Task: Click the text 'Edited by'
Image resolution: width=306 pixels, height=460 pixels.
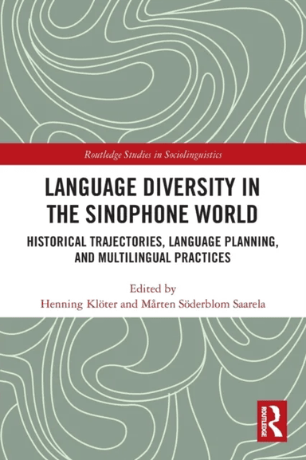Action: [153, 289]
